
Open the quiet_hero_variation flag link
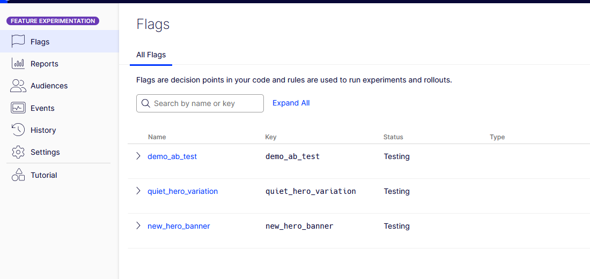[x=182, y=191]
